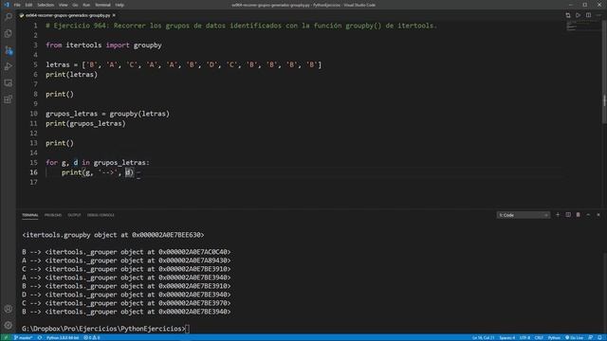This screenshot has width=607, height=341.
Task: Open the Manage gear icon
Action: pyautogui.click(x=9, y=325)
